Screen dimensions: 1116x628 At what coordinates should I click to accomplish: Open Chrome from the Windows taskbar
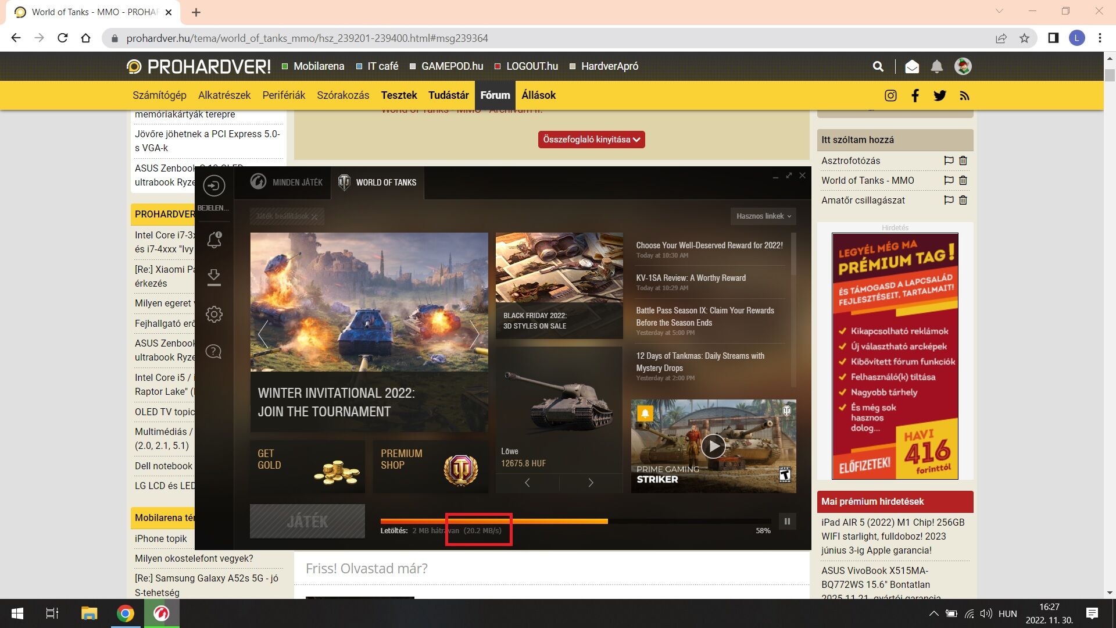125,613
